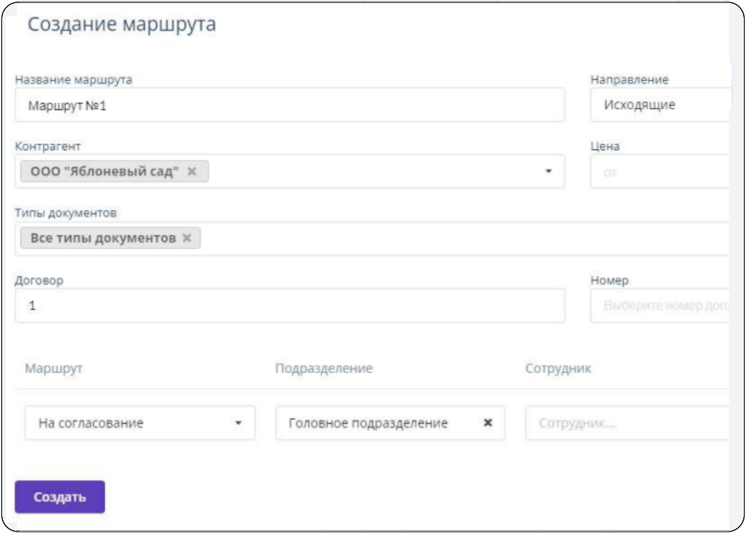Click the Сотрудник column header

pyautogui.click(x=558, y=368)
